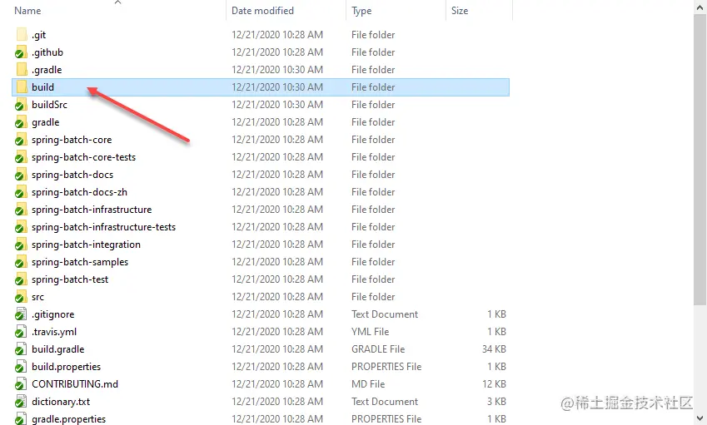Select the .gitignore file name
The width and height of the screenshot is (707, 425).
click(x=52, y=314)
